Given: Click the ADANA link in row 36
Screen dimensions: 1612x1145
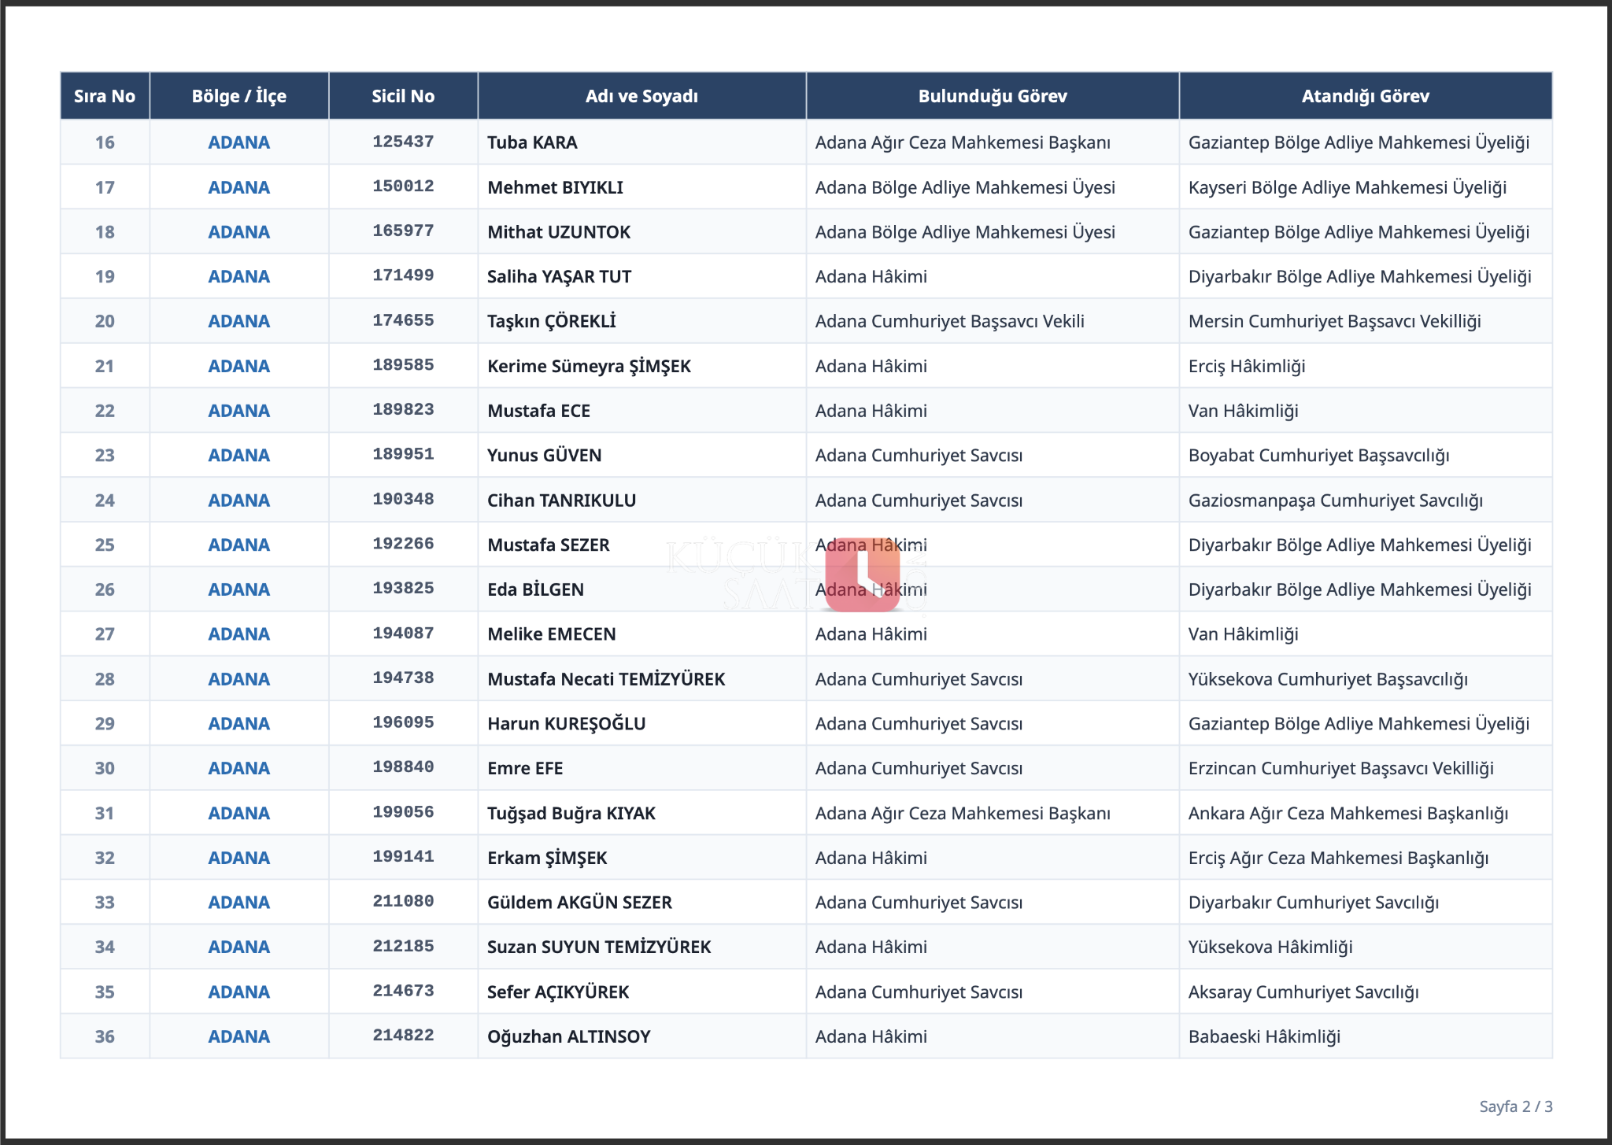Looking at the screenshot, I should click(239, 1036).
